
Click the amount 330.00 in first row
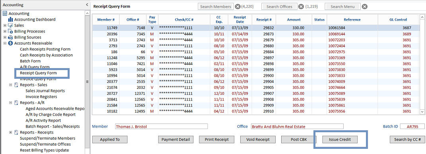(x=294, y=28)
